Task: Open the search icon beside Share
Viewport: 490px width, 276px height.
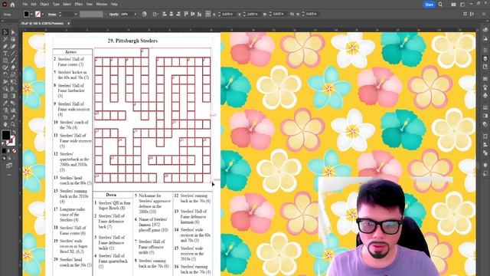Action: pyautogui.click(x=440, y=5)
